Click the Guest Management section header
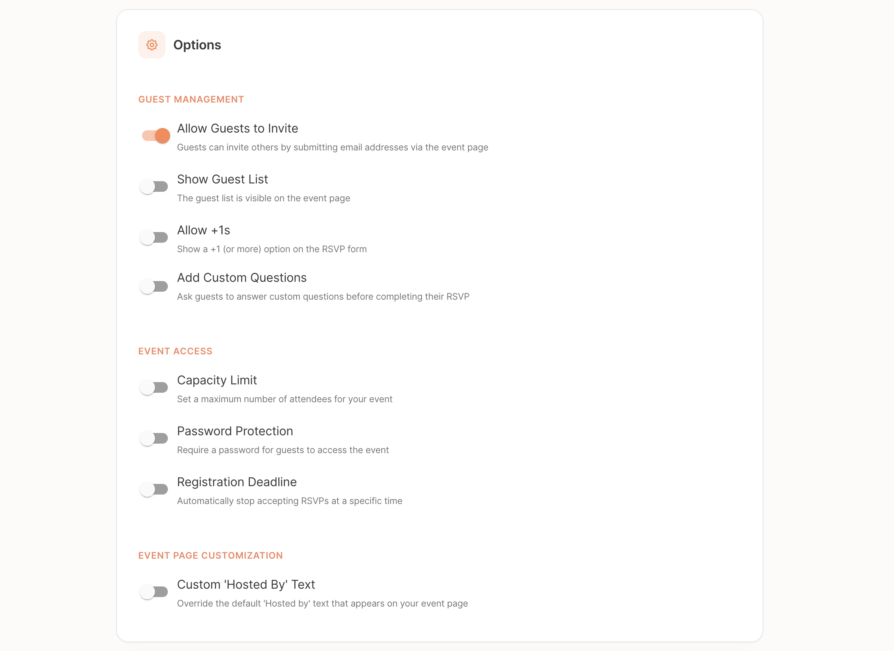The width and height of the screenshot is (894, 651). coord(191,100)
